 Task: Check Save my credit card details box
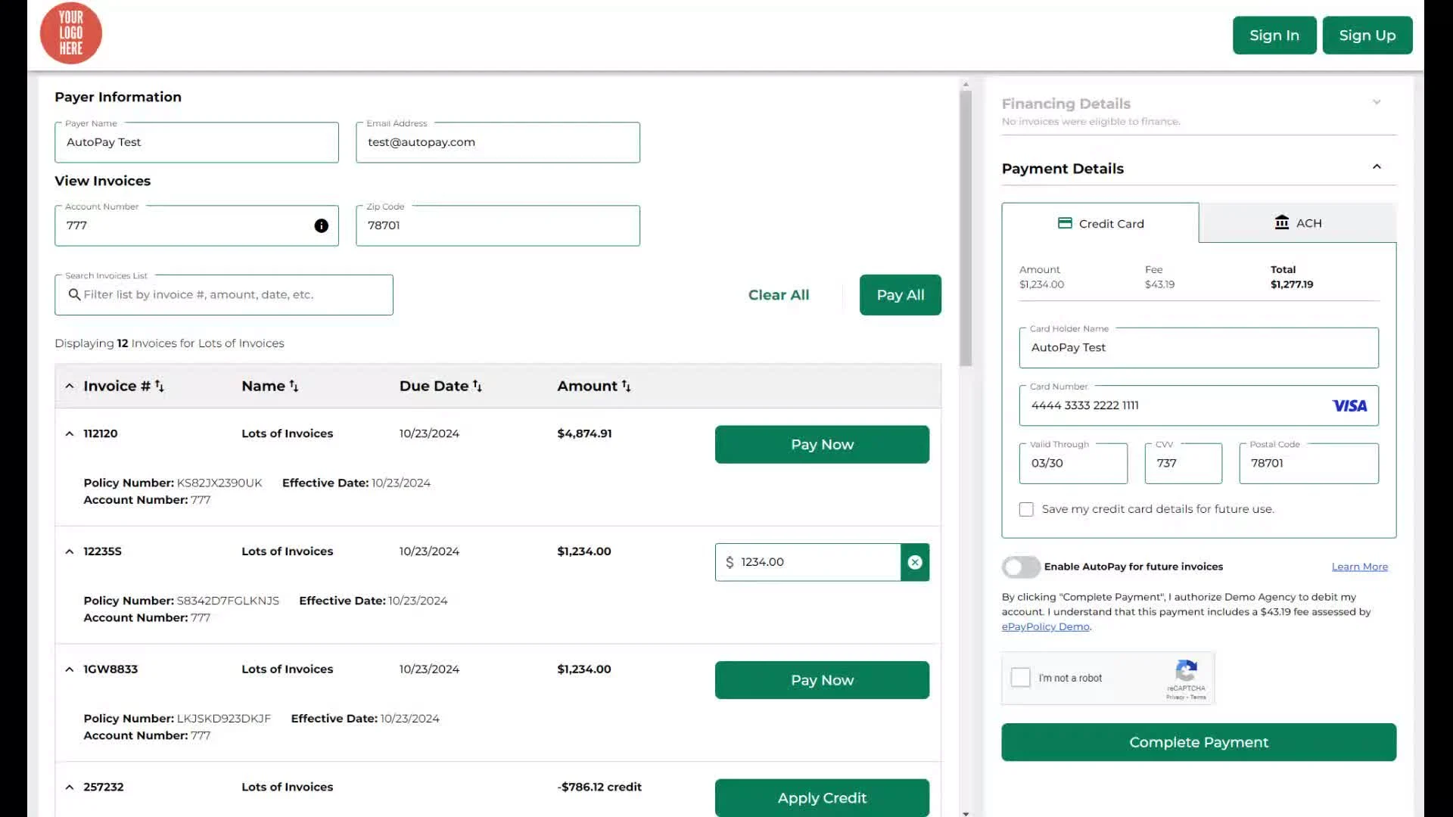(x=1025, y=509)
